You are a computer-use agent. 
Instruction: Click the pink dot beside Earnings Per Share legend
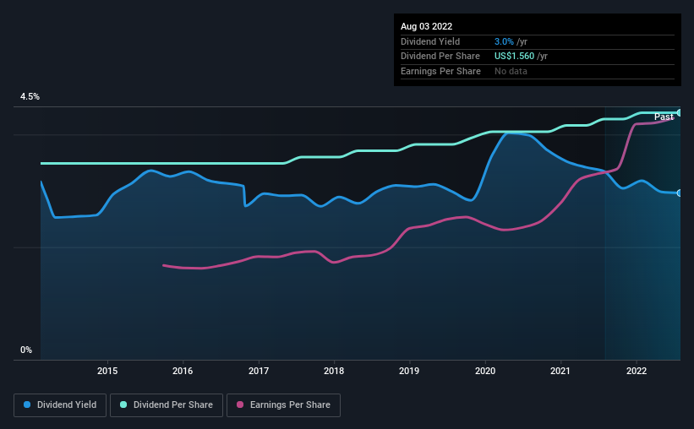[241, 405]
